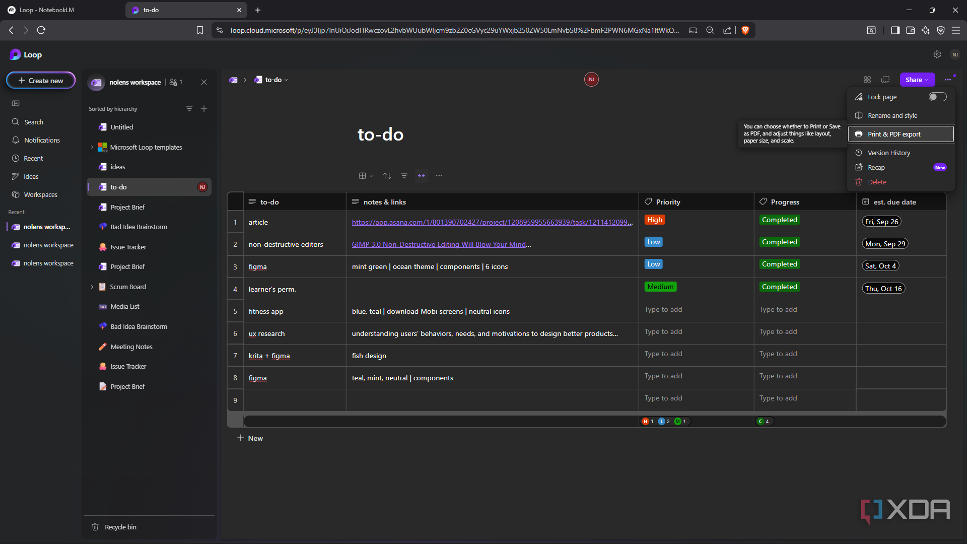The width and height of the screenshot is (967, 544).
Task: Expand the Scrum Board tree item
Action: tap(92, 287)
